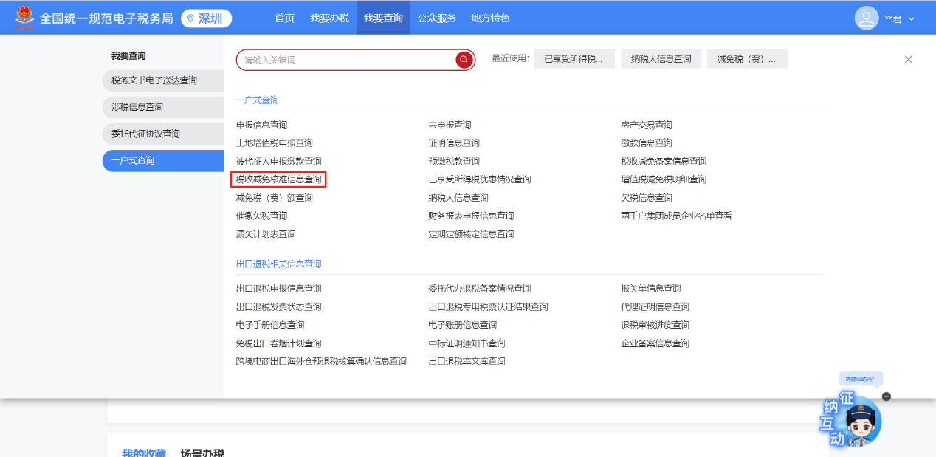The image size is (936, 457).
Task: Open 催缴欠税查询 link
Action: tap(261, 216)
